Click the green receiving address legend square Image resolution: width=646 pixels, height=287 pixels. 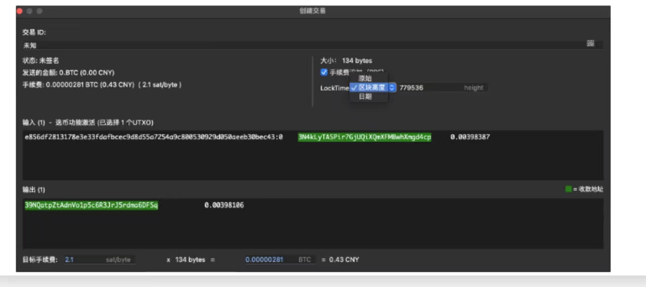(x=569, y=189)
